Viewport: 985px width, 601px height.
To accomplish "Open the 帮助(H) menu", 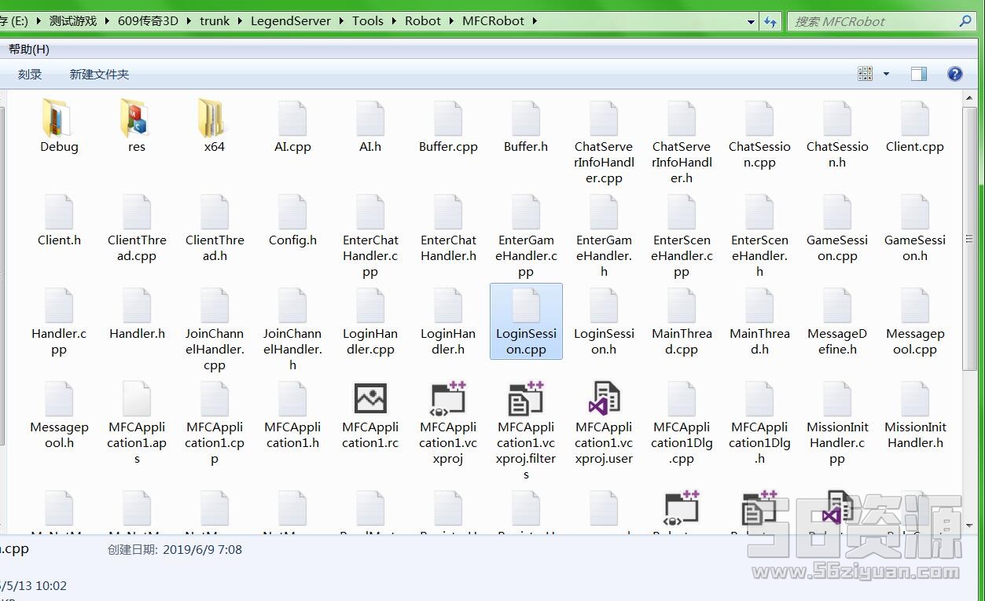I will [29, 49].
